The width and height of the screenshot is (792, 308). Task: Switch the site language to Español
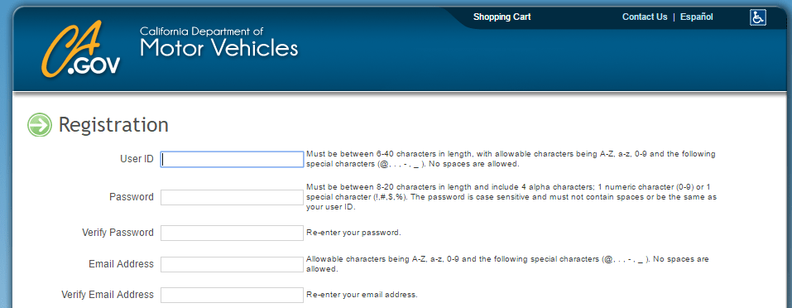tap(697, 17)
